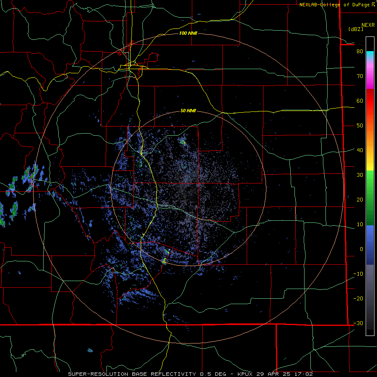The width and height of the screenshot is (377, 377).
Task: Click the -20 value on dBZ scale
Action: pyautogui.click(x=358, y=299)
